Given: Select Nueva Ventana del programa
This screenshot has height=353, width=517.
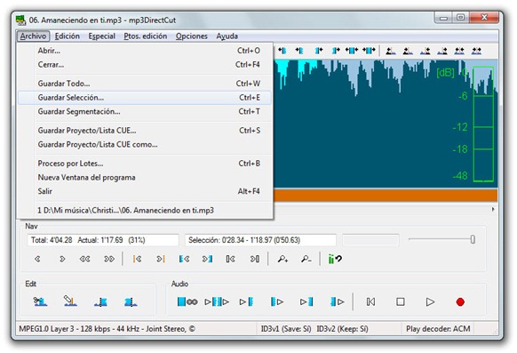Looking at the screenshot, I should pyautogui.click(x=145, y=178).
